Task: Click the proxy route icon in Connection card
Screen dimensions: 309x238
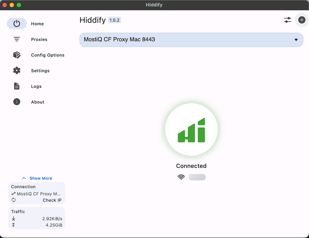Action: [x=13, y=194]
